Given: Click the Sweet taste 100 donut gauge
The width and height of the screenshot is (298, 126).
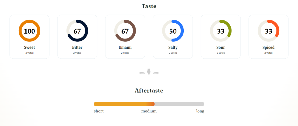Looking at the screenshot, I should tap(29, 31).
